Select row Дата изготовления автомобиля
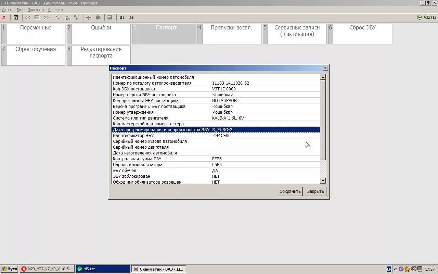 click(x=216, y=153)
